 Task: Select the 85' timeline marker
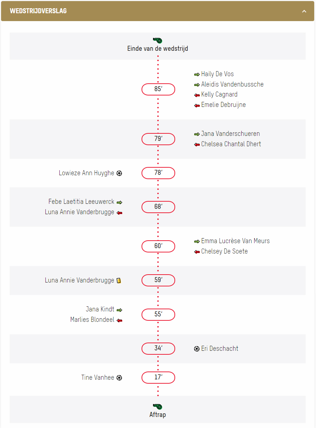click(x=158, y=89)
